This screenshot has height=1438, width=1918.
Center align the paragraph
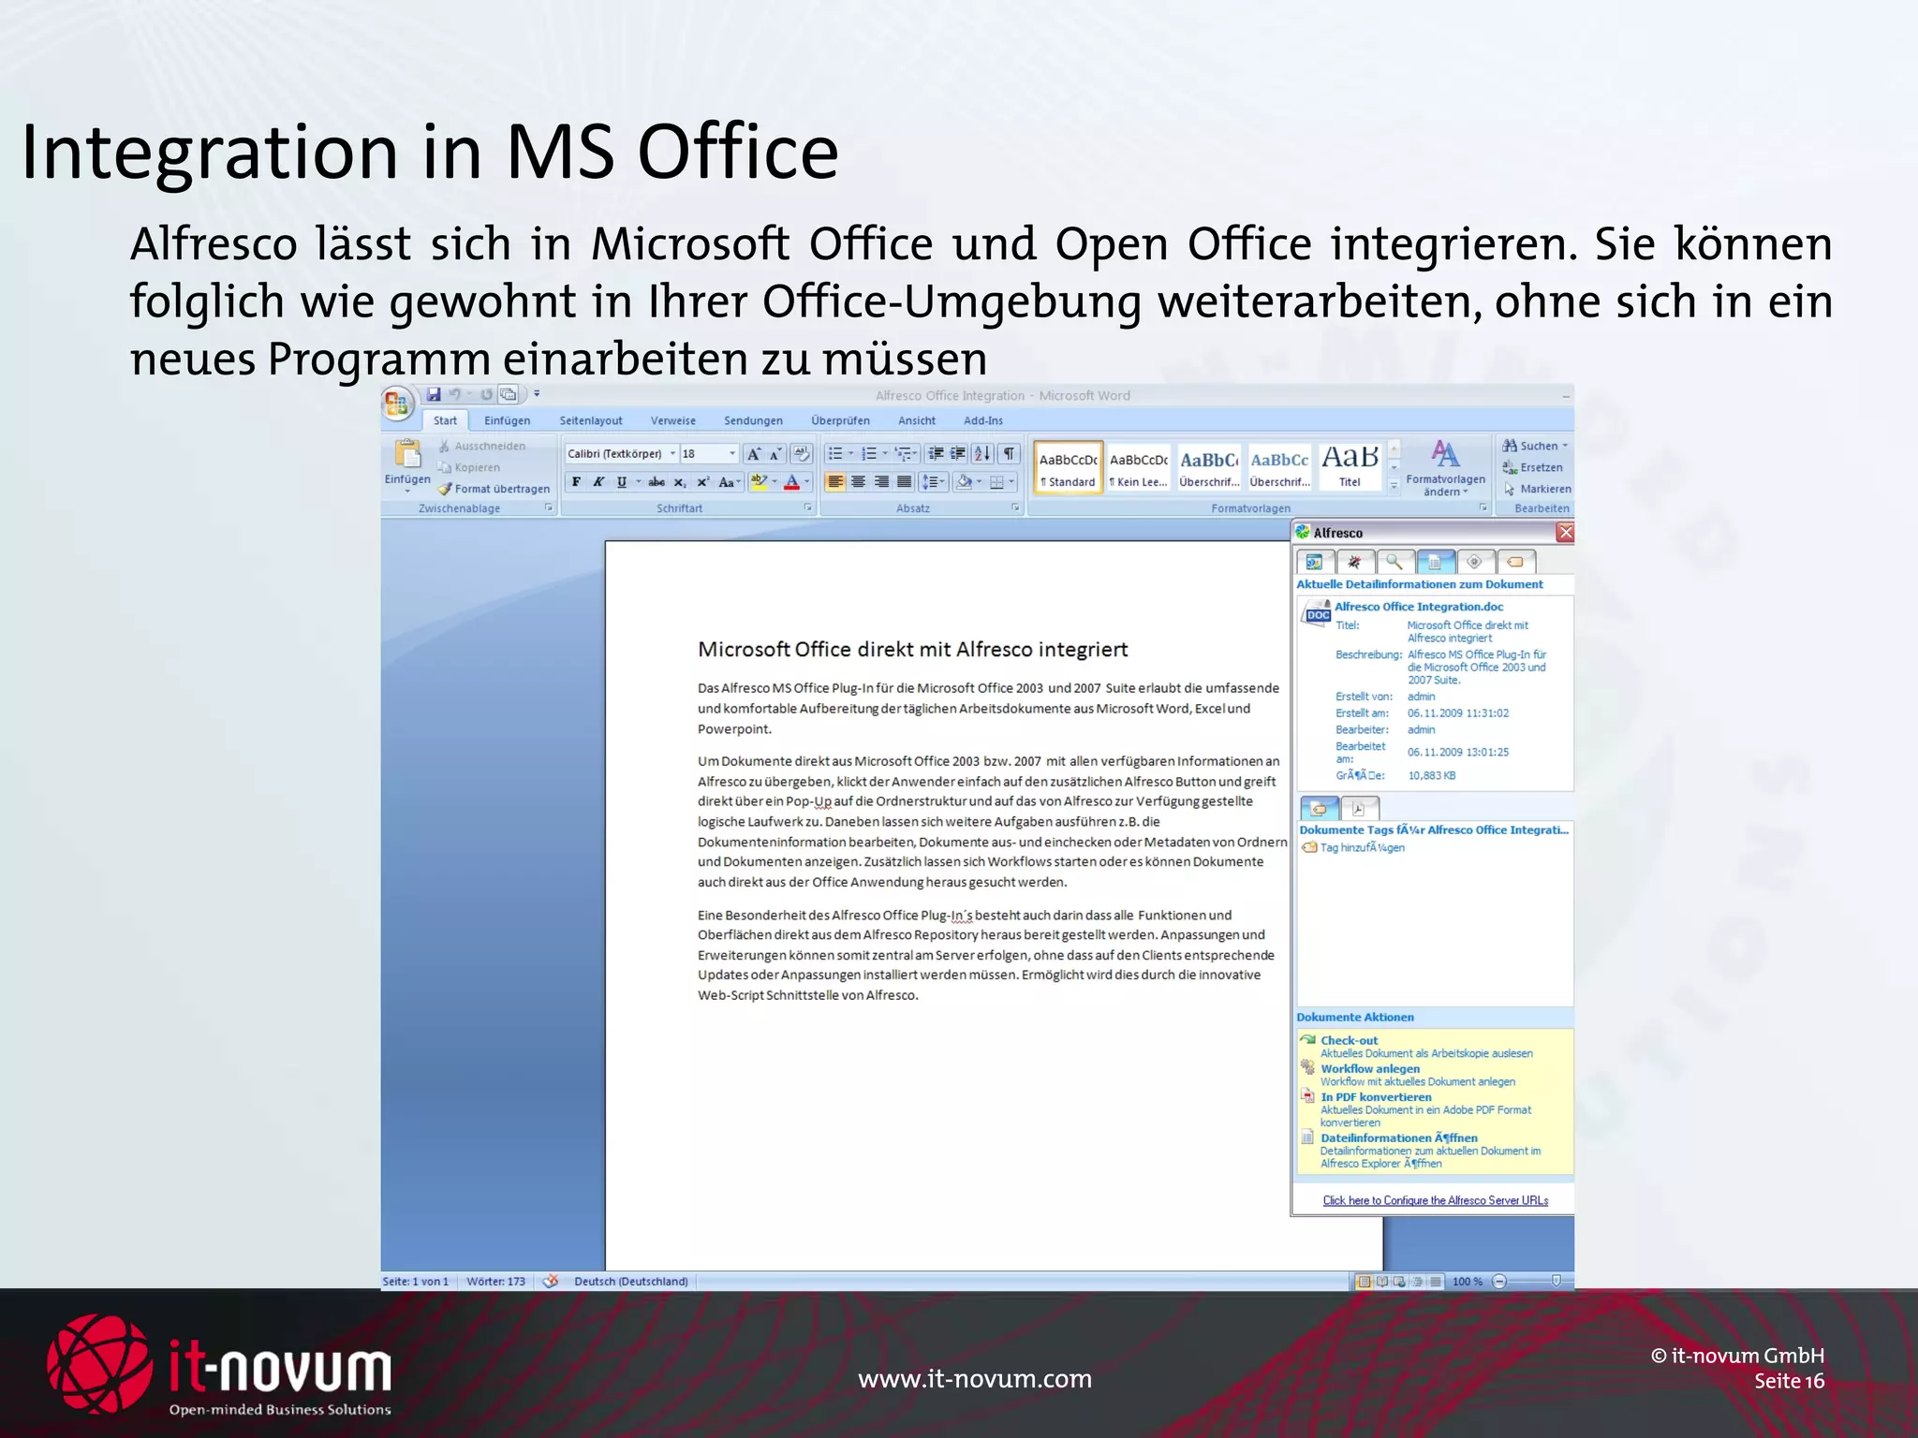858,482
